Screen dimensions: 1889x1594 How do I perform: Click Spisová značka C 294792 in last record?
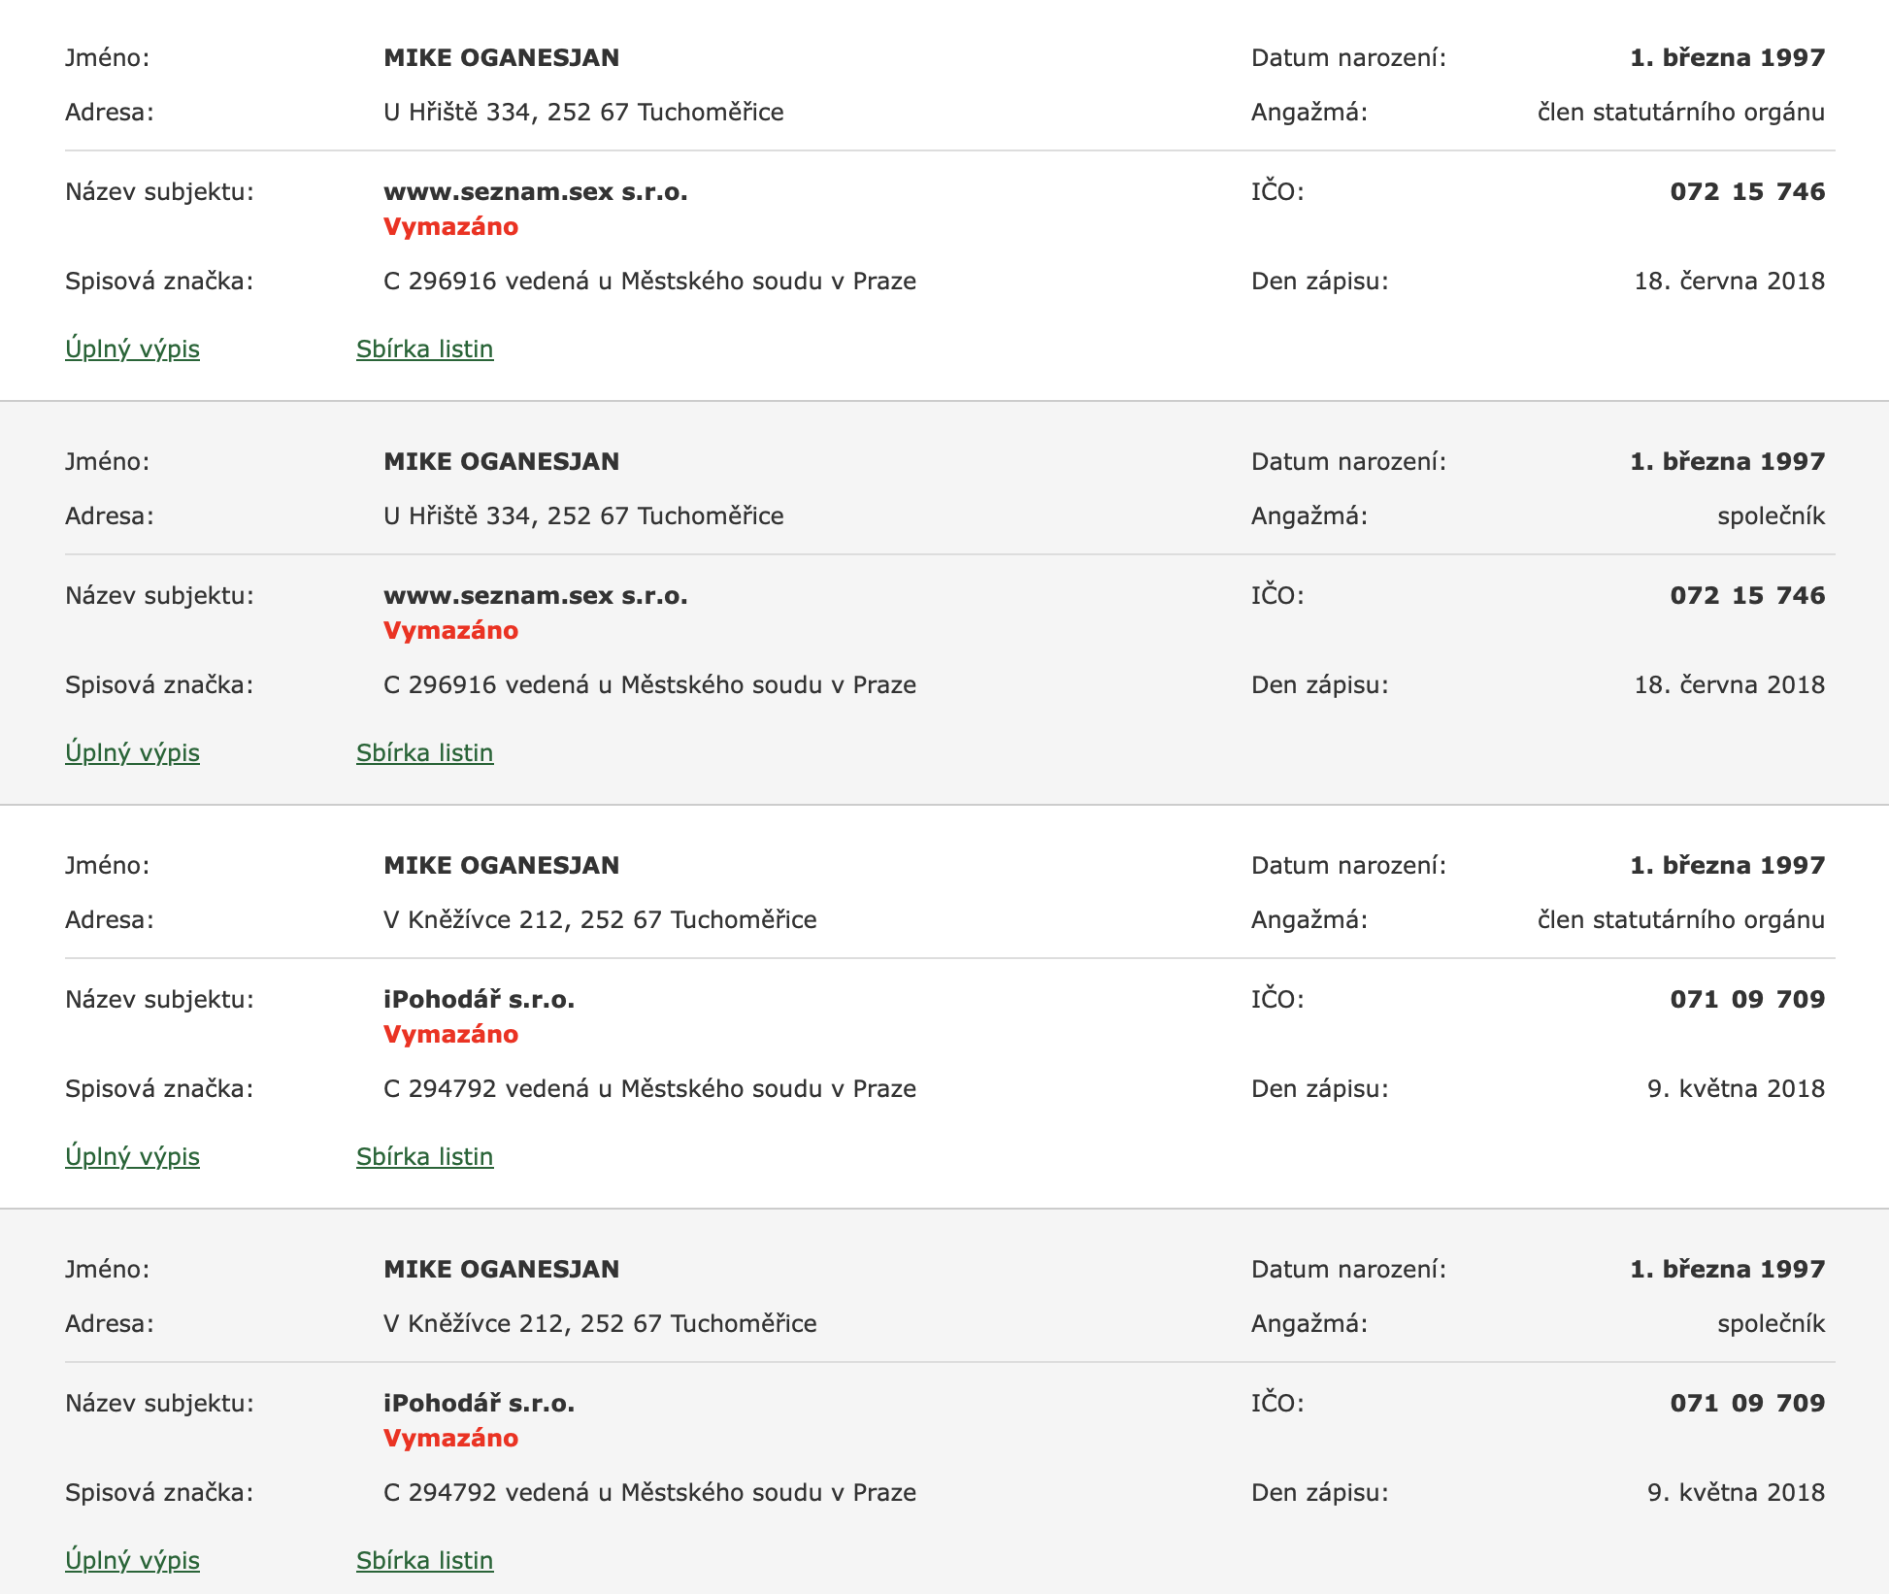(649, 1493)
